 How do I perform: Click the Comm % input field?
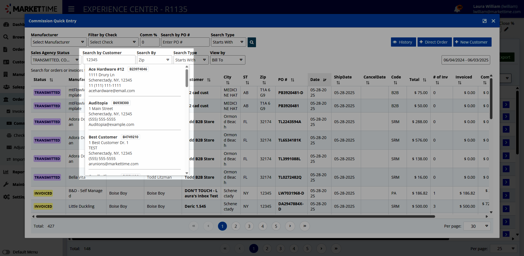[x=150, y=42]
